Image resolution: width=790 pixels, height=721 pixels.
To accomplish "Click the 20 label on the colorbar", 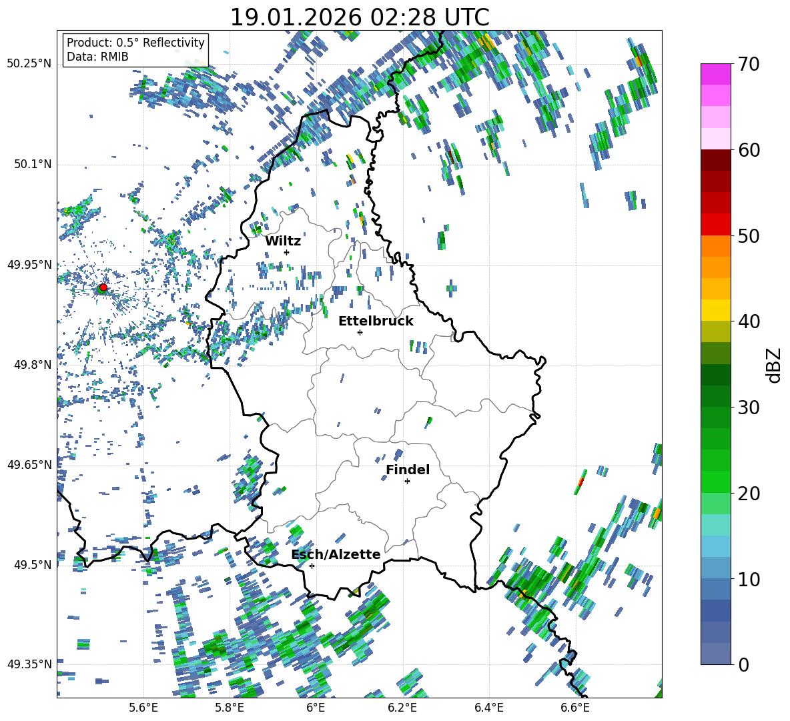I will click(x=749, y=494).
